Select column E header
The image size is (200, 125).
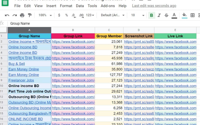(x=175, y=30)
